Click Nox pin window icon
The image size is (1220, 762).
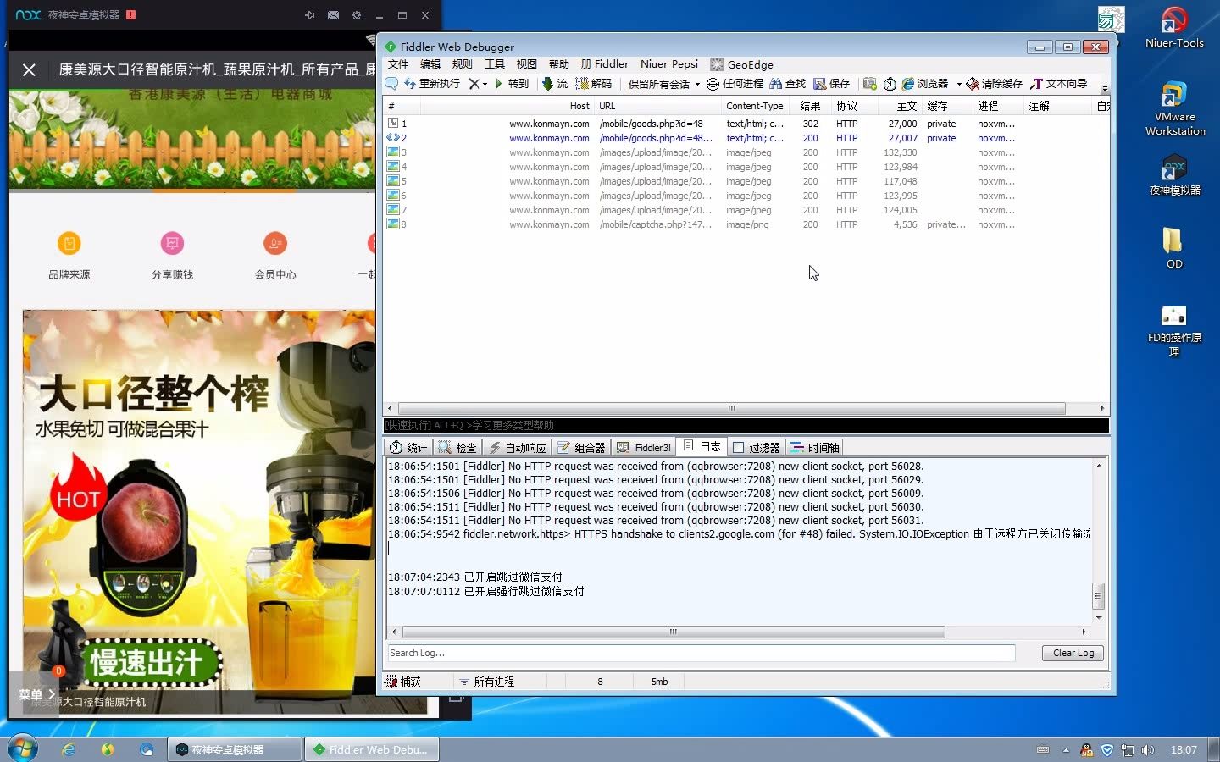coord(310,15)
